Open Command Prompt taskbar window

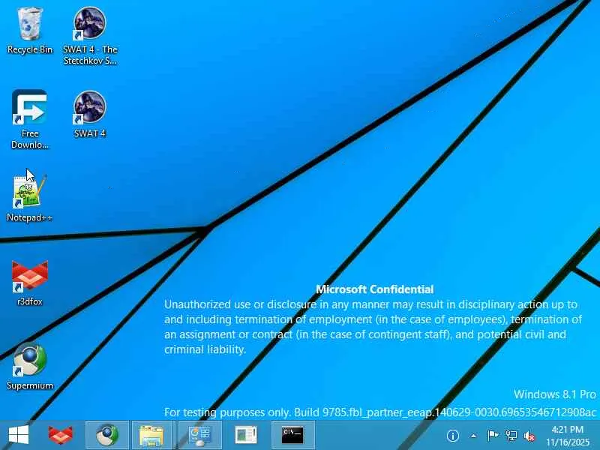[x=292, y=435]
